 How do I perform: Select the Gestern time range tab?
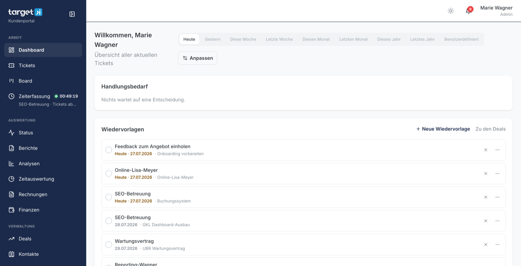(x=212, y=39)
